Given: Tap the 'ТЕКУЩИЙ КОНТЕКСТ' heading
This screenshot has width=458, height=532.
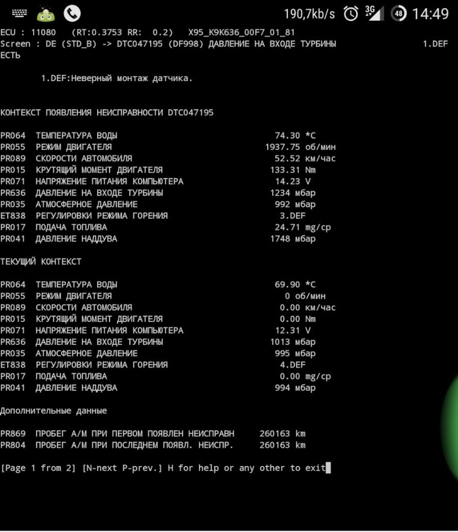Looking at the screenshot, I should pyautogui.click(x=41, y=261).
